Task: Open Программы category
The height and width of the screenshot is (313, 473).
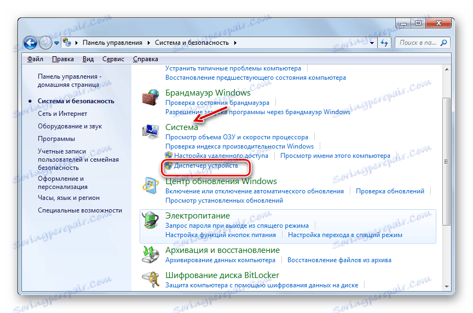Action: click(56, 139)
